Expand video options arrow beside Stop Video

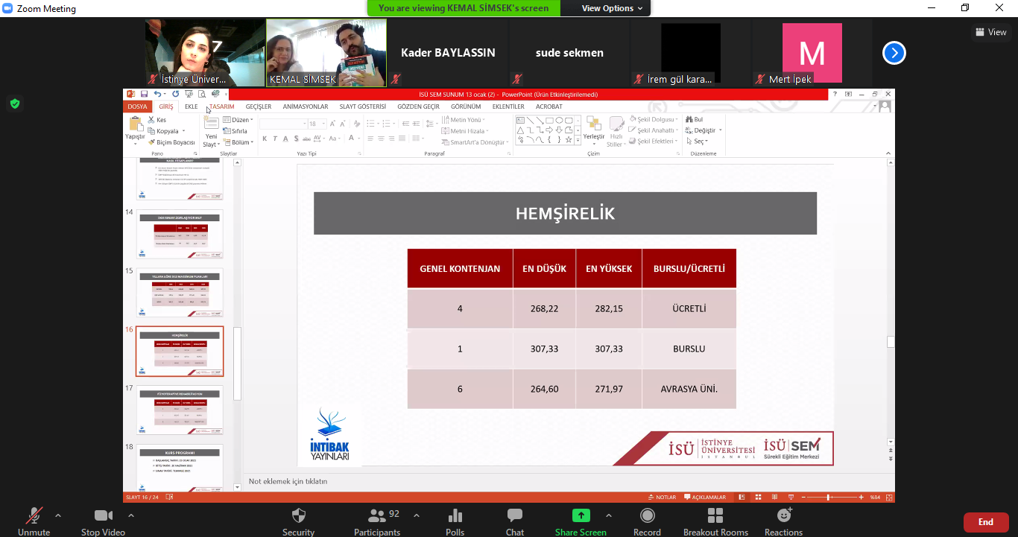coord(131,515)
